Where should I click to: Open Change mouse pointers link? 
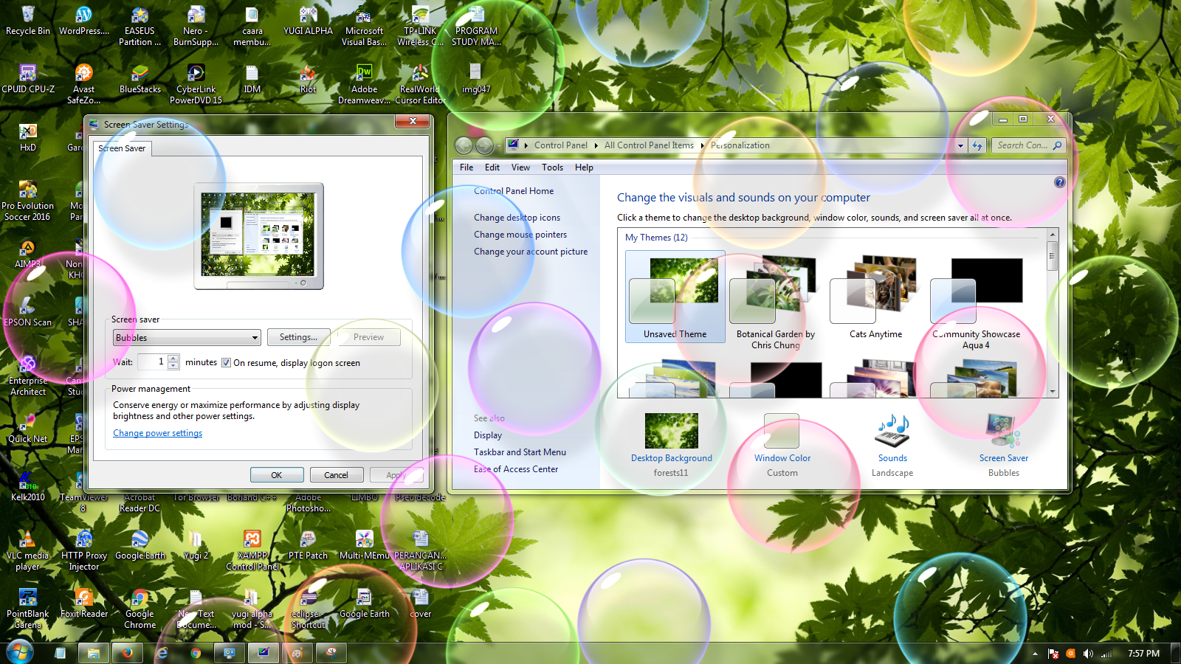click(x=520, y=235)
